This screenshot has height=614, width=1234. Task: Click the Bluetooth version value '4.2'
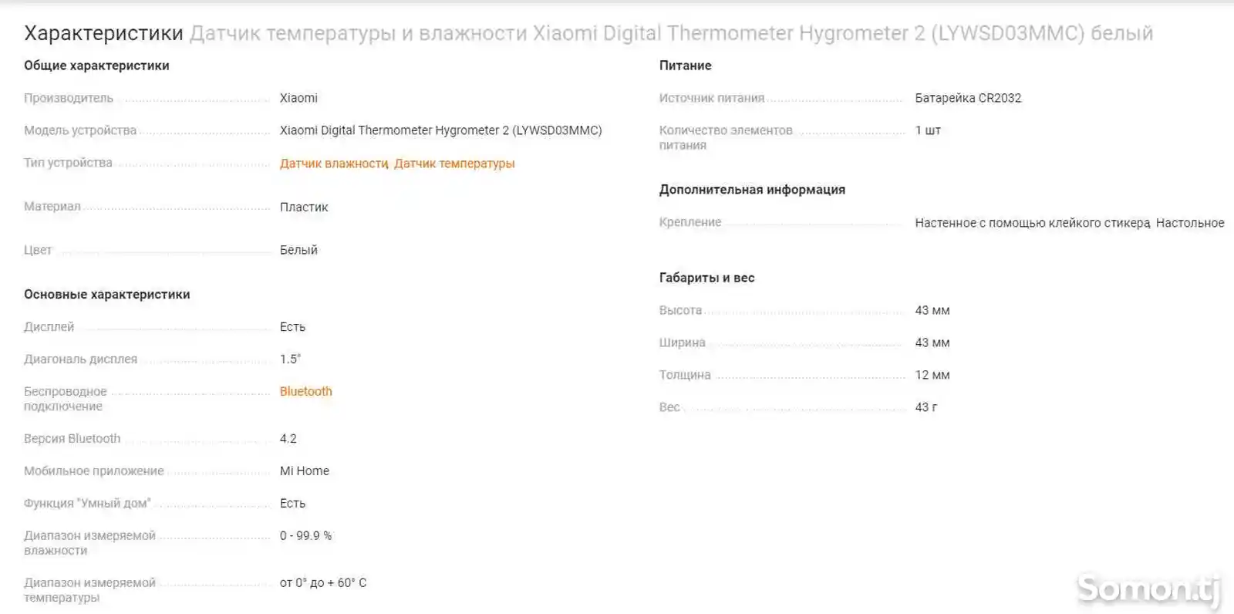[x=288, y=439]
